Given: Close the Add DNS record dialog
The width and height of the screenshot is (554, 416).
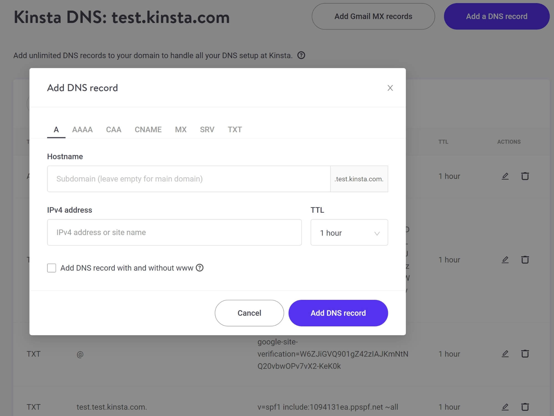Looking at the screenshot, I should (x=390, y=88).
